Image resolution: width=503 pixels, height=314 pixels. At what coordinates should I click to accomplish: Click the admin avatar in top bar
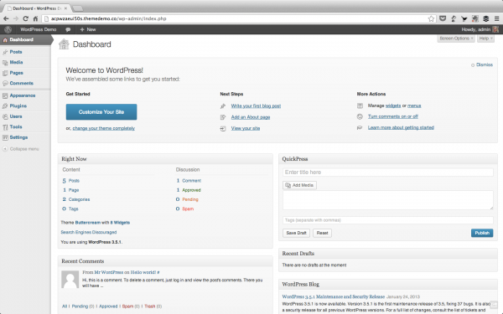[x=495, y=29]
